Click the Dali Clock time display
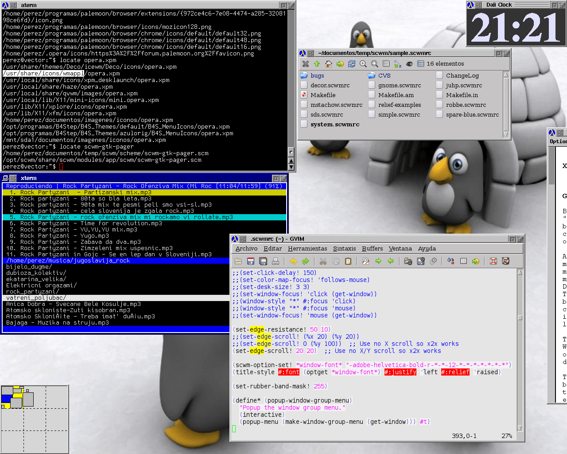The width and height of the screenshot is (567, 454). point(517,28)
